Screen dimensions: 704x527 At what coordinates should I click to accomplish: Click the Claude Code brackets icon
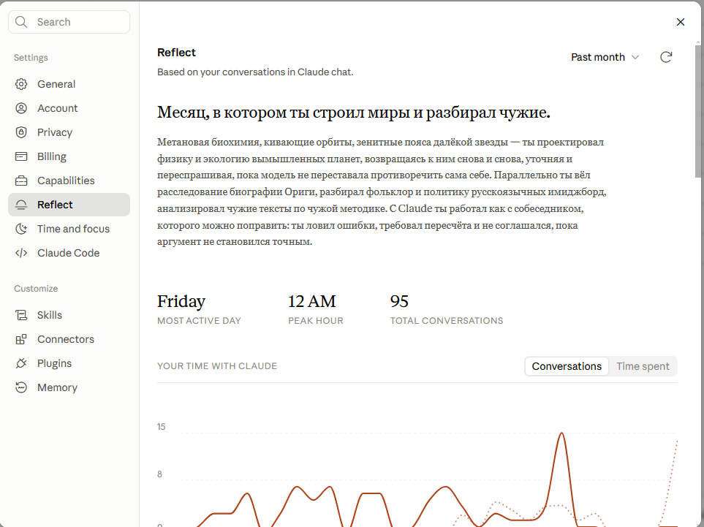(x=21, y=253)
